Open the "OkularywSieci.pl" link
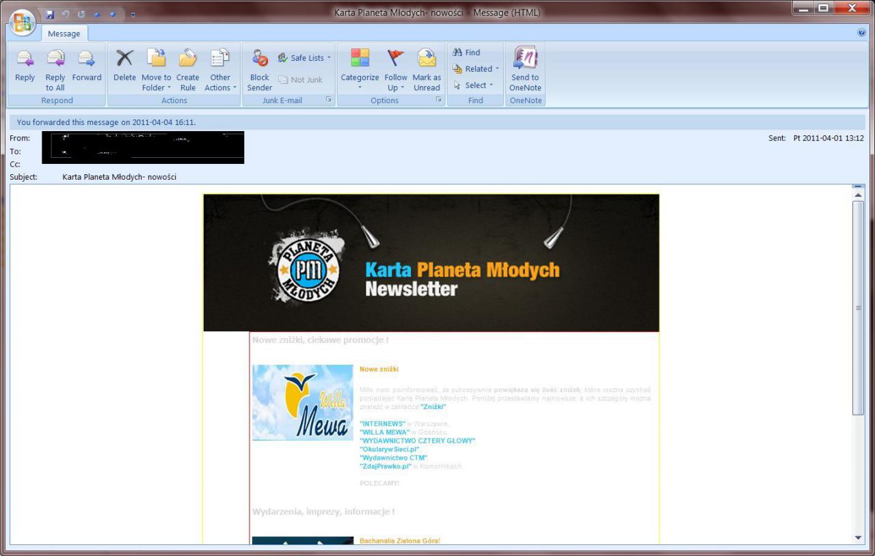The height and width of the screenshot is (556, 875). click(390, 449)
